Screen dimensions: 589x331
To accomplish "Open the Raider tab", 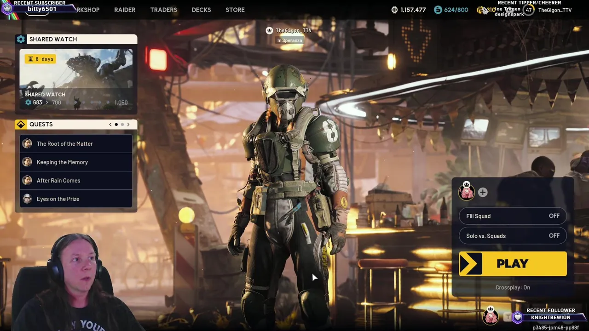I will point(125,10).
